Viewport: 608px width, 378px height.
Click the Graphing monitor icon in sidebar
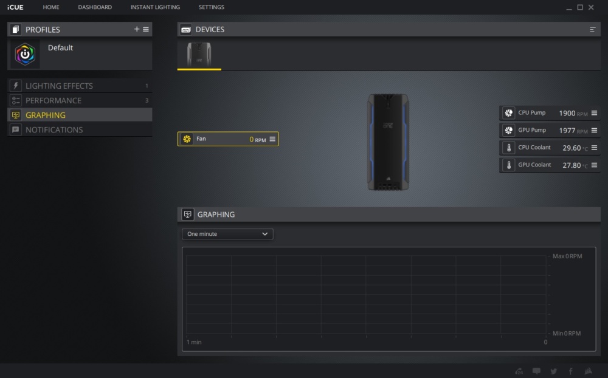16,115
